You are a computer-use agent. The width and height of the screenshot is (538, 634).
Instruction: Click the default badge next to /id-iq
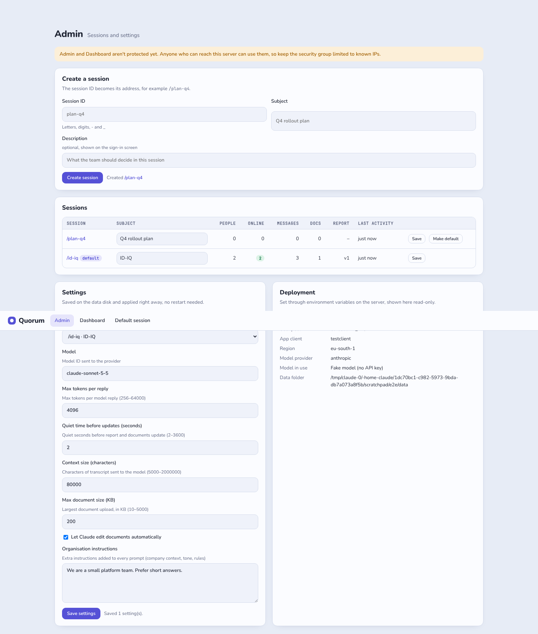tap(91, 258)
